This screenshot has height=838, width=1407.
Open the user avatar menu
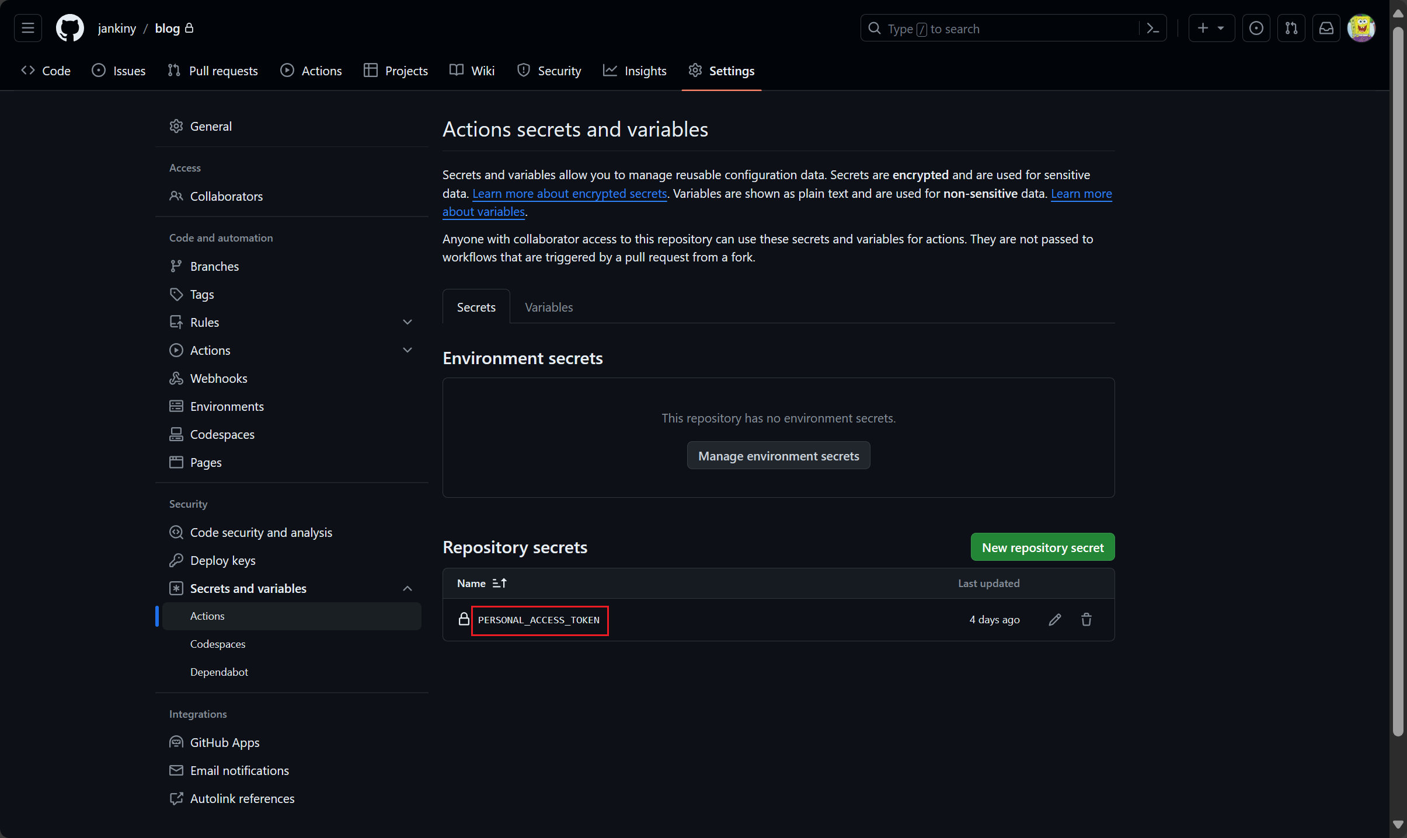[x=1361, y=28]
